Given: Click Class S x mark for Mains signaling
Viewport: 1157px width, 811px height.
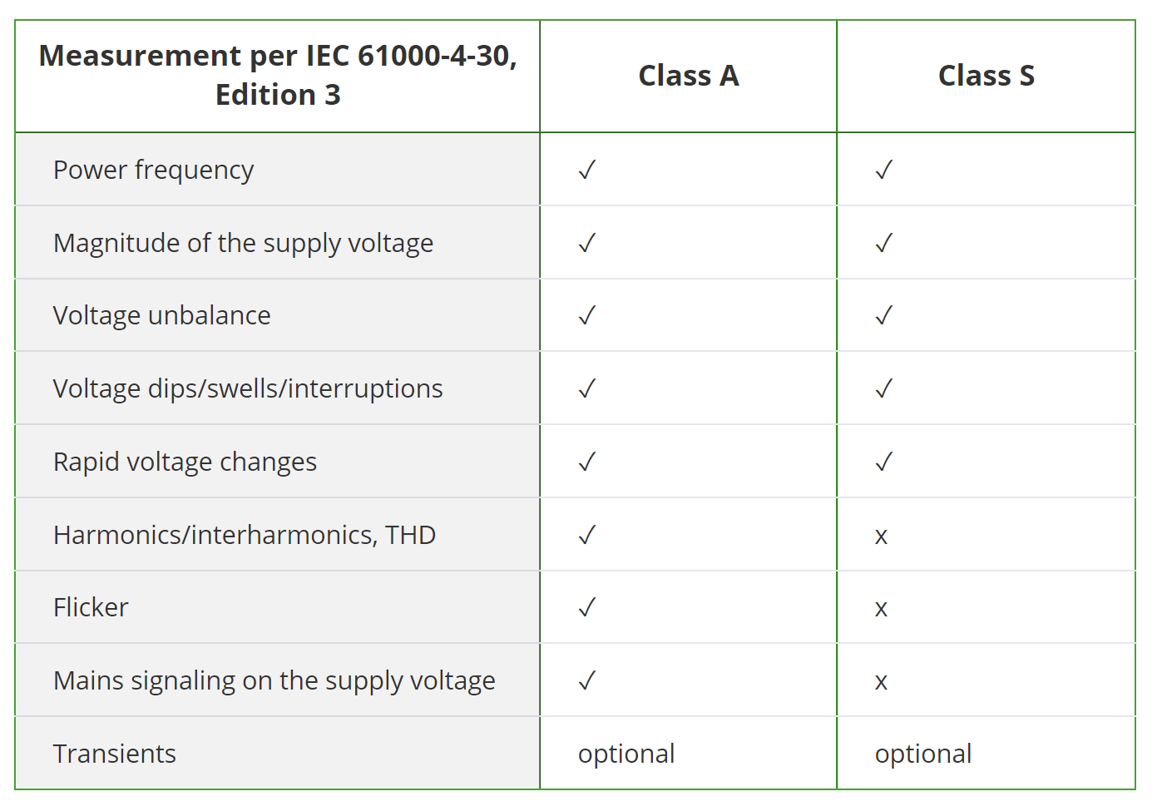Looking at the screenshot, I should (881, 682).
